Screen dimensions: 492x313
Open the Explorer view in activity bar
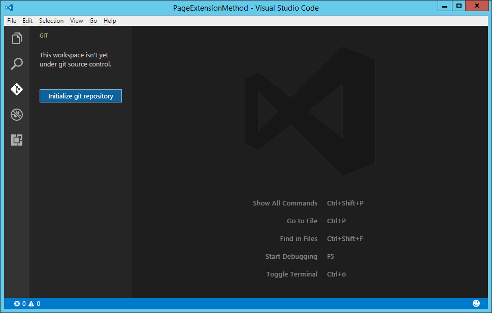tap(17, 38)
